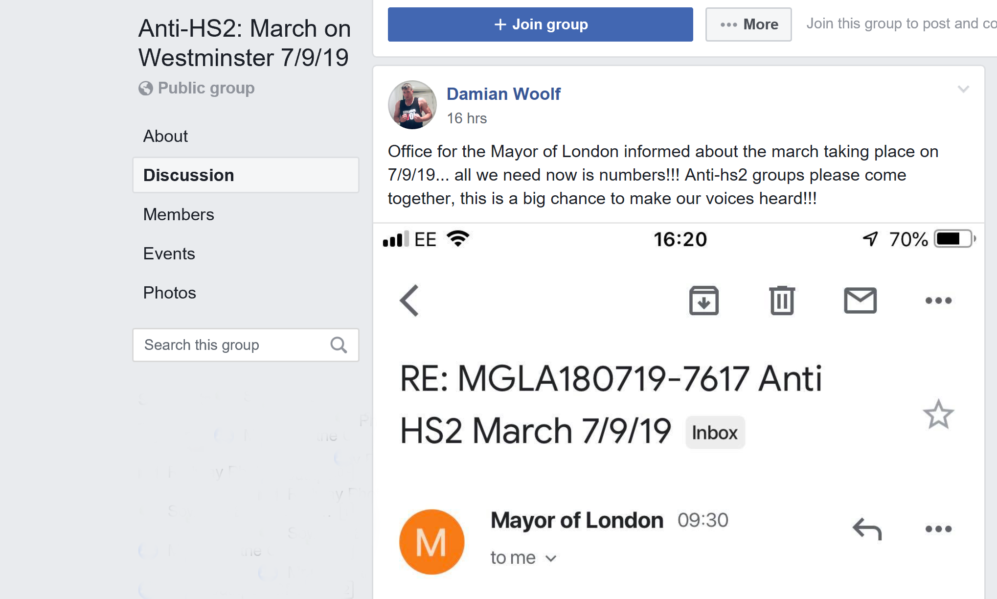Click the back arrow in the email
The width and height of the screenshot is (997, 599).
(409, 300)
